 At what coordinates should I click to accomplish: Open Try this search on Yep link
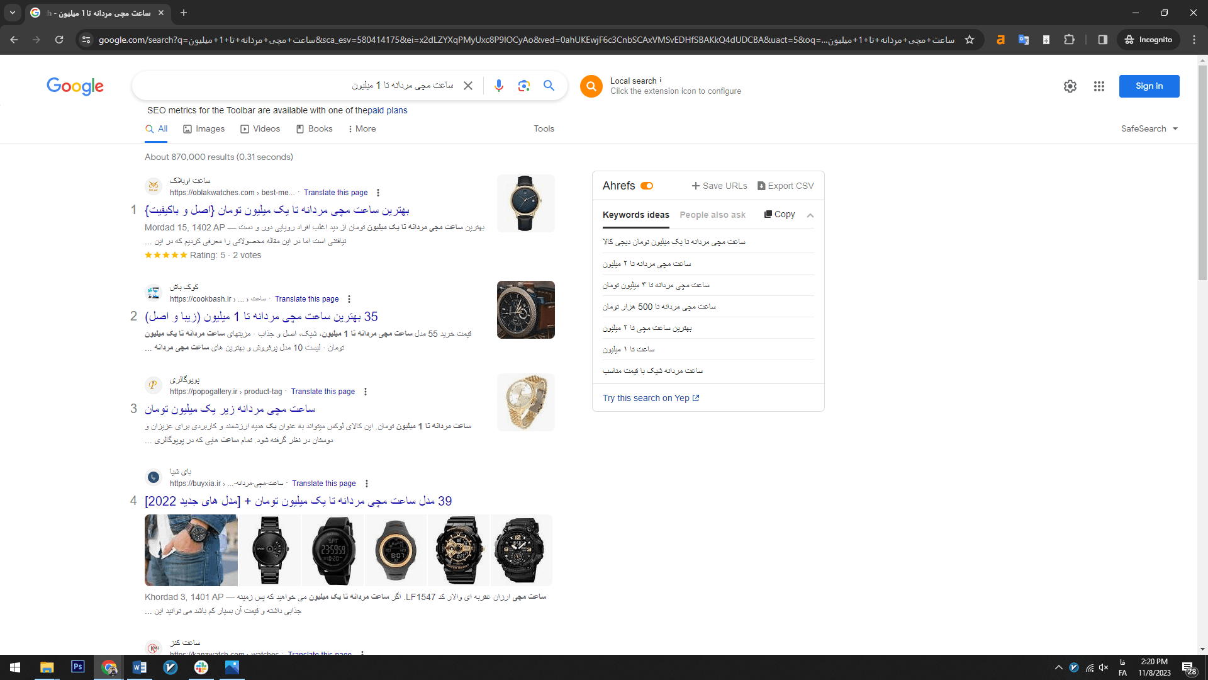point(651,398)
